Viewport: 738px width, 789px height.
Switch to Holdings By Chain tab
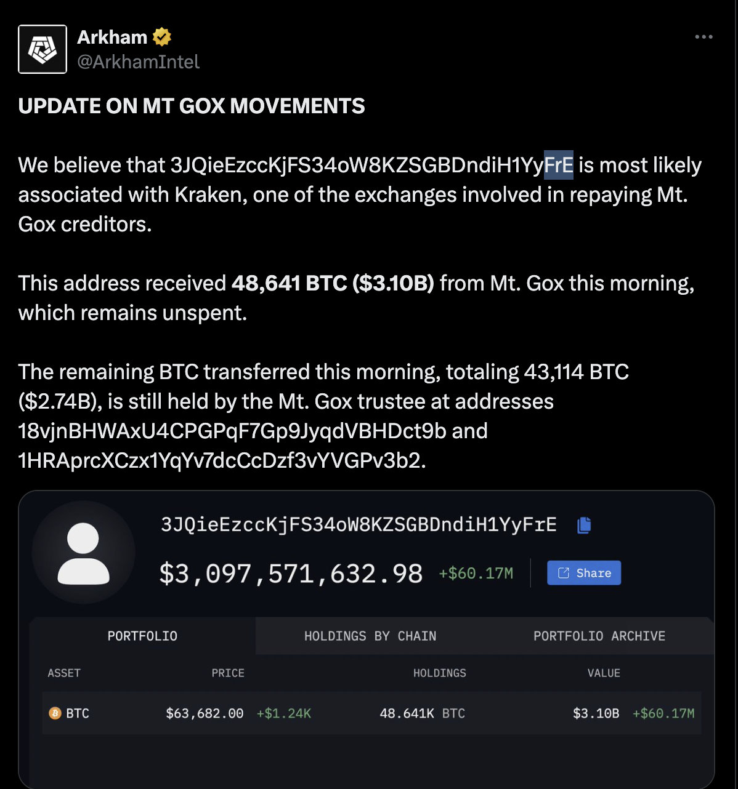pos(370,636)
